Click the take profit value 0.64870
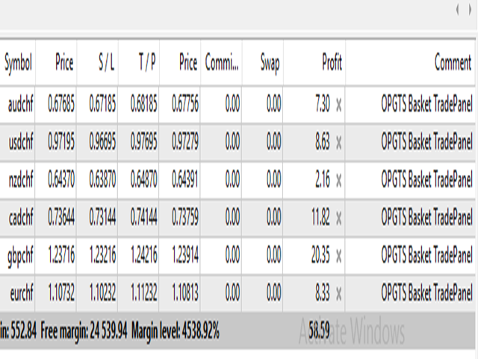Image resolution: width=478 pixels, height=359 pixels. point(143,179)
